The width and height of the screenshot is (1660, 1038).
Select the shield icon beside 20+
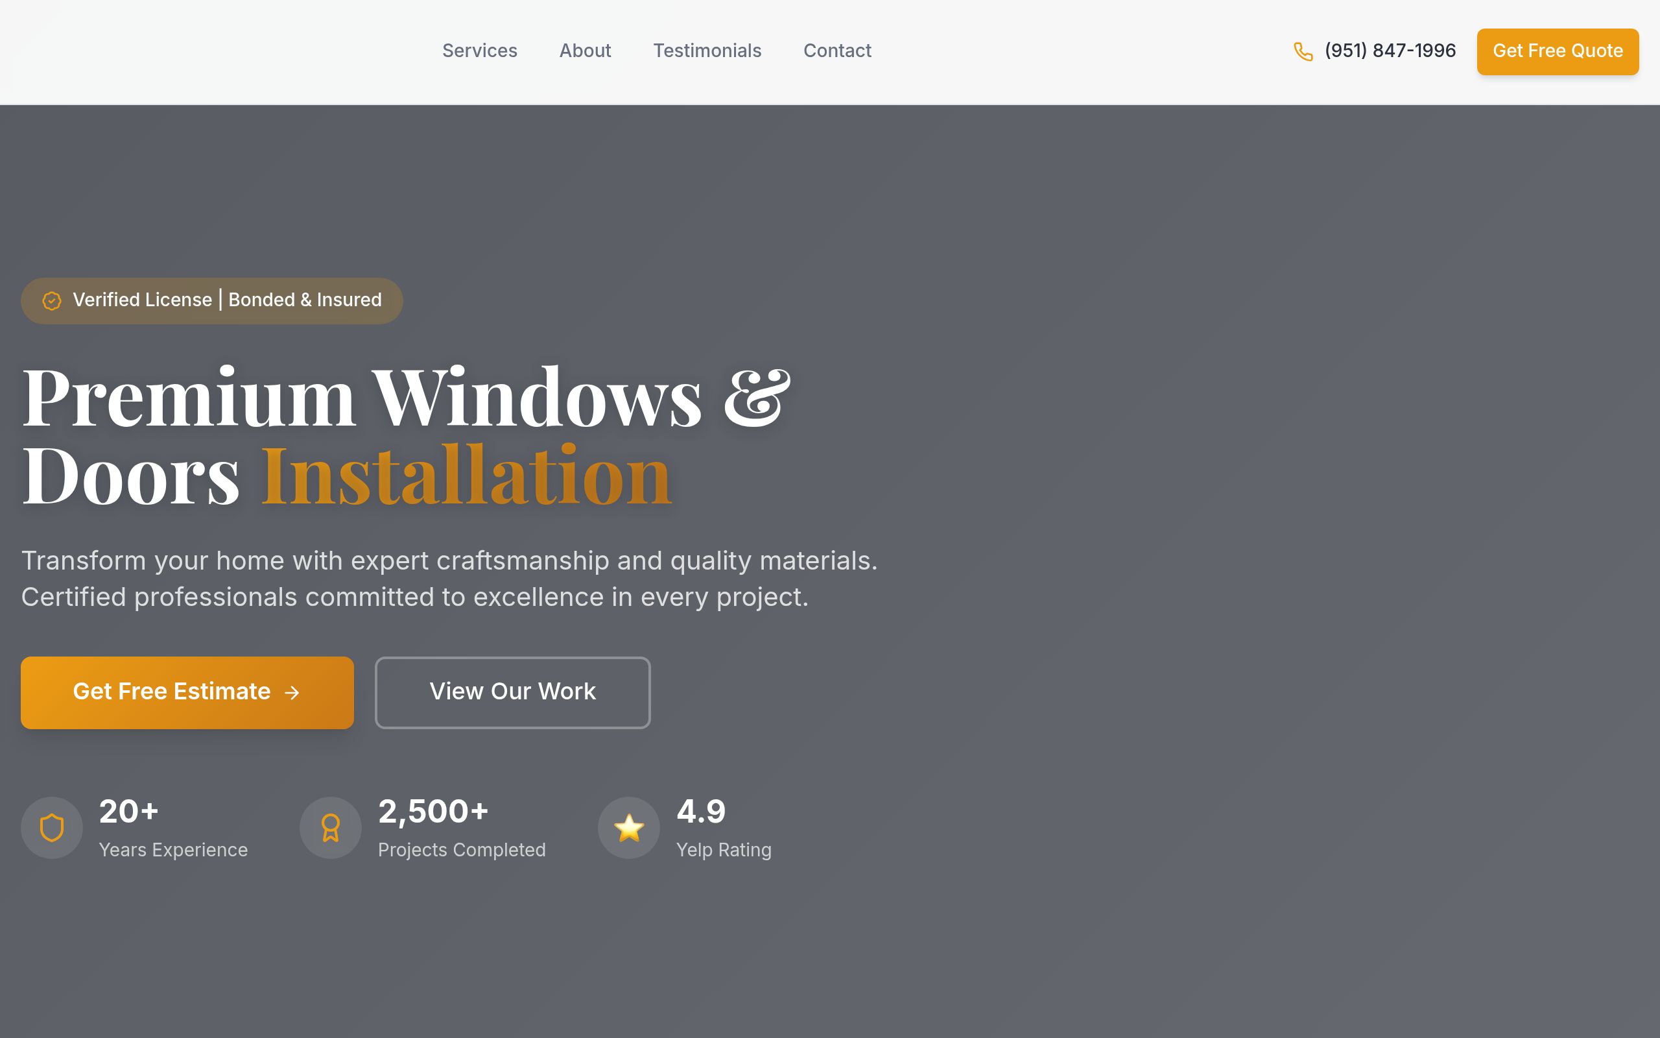[51, 828]
